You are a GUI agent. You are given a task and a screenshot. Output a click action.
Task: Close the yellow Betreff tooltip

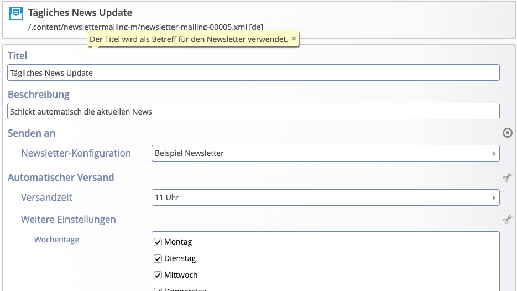294,39
